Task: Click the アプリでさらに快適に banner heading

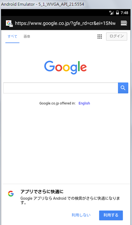Action: click(x=42, y=191)
